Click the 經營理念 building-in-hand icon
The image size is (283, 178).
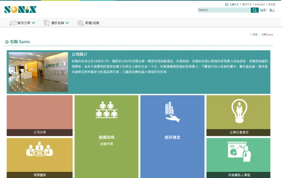point(172,112)
